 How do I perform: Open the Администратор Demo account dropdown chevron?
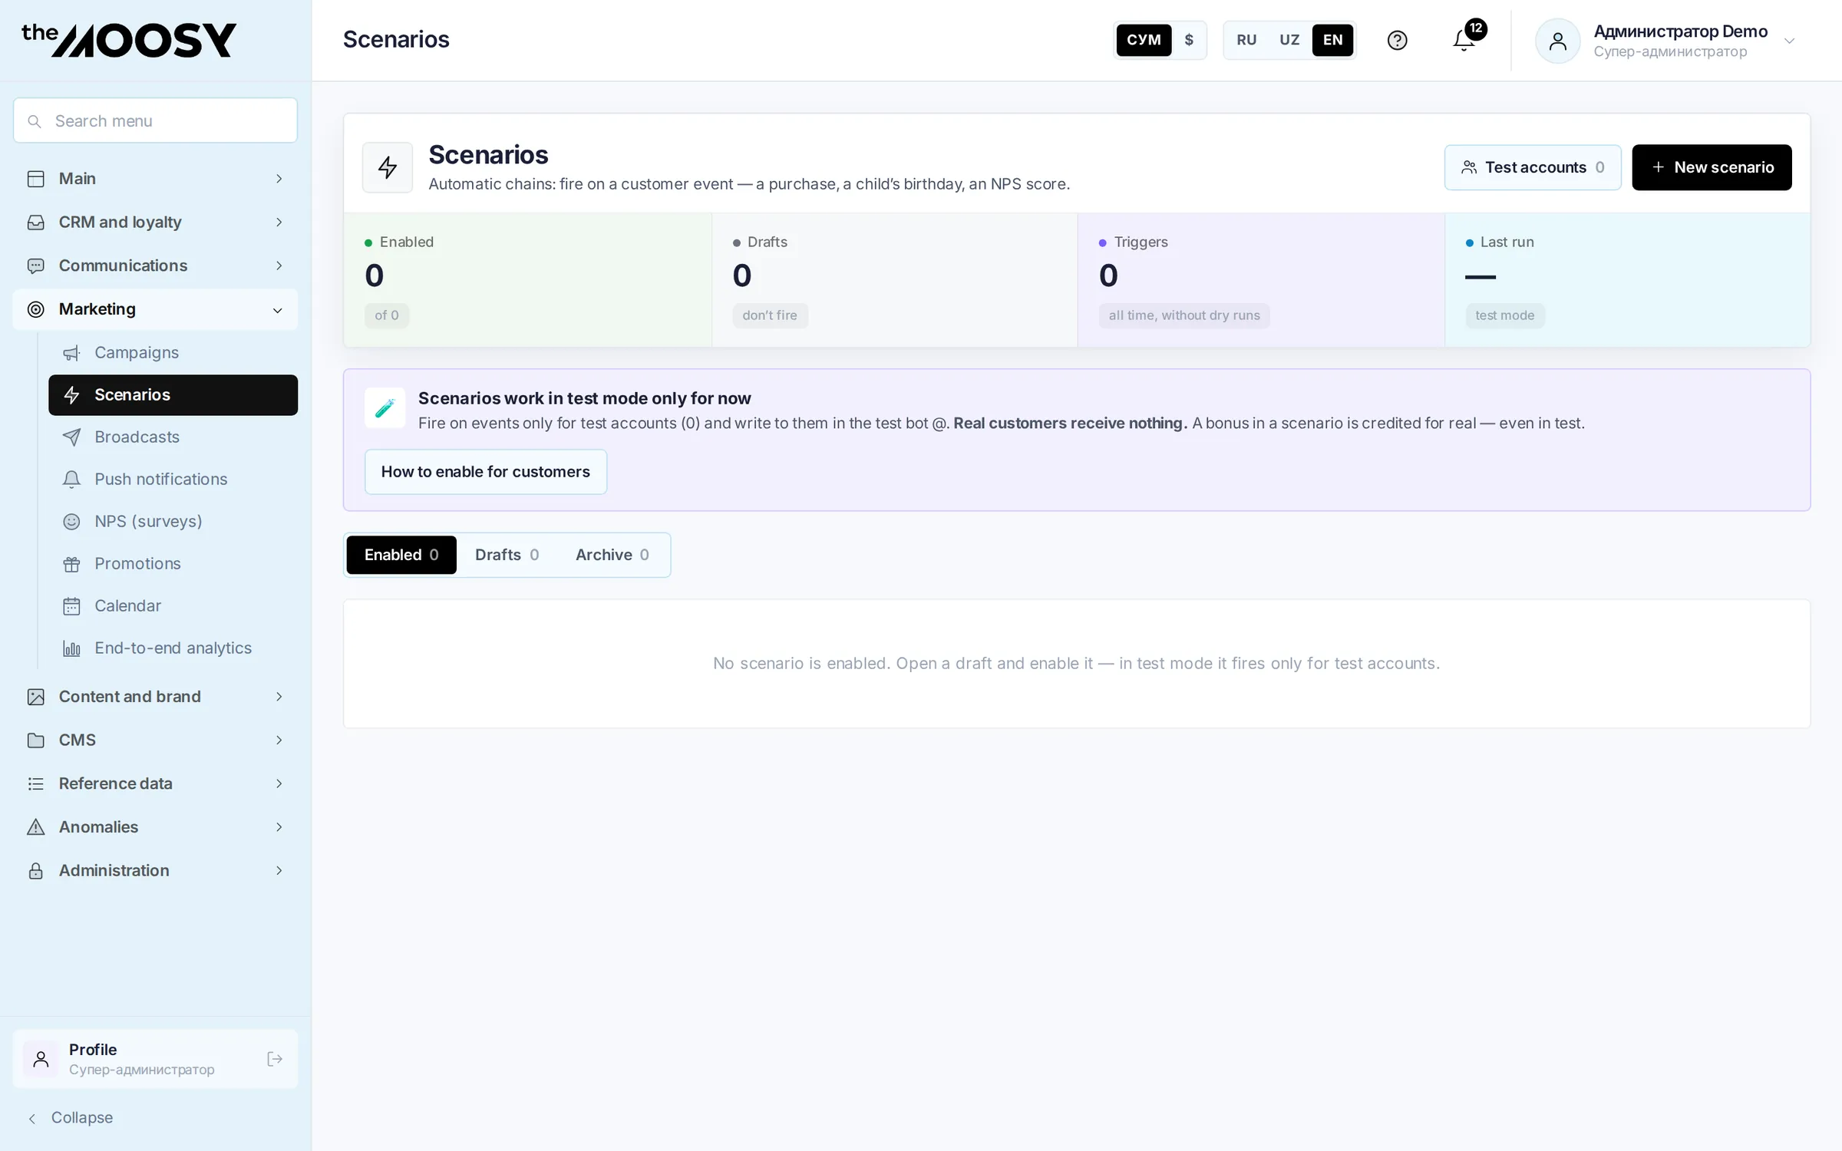(x=1789, y=41)
